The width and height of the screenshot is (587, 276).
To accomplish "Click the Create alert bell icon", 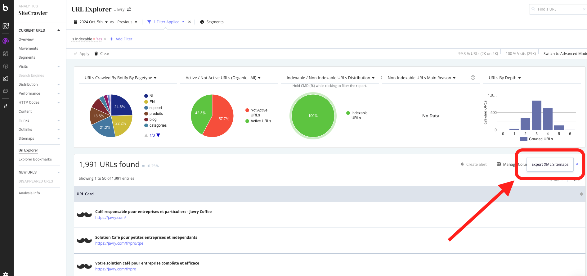I will click(462, 164).
